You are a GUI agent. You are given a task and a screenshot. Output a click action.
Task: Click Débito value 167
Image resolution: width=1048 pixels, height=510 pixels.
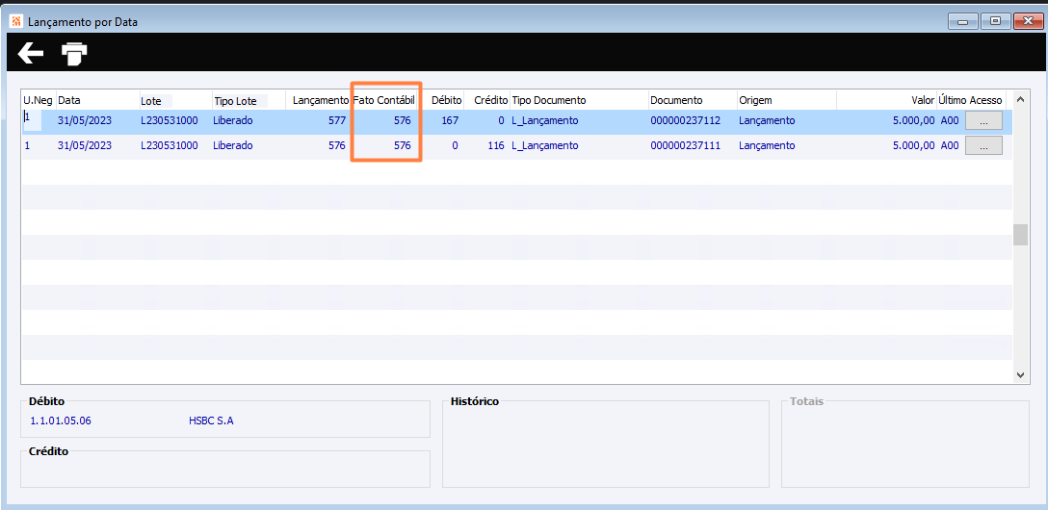(x=450, y=121)
